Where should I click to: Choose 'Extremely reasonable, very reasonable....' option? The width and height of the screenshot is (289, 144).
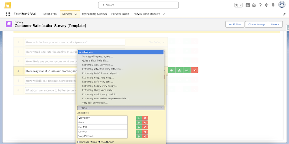[121, 98]
